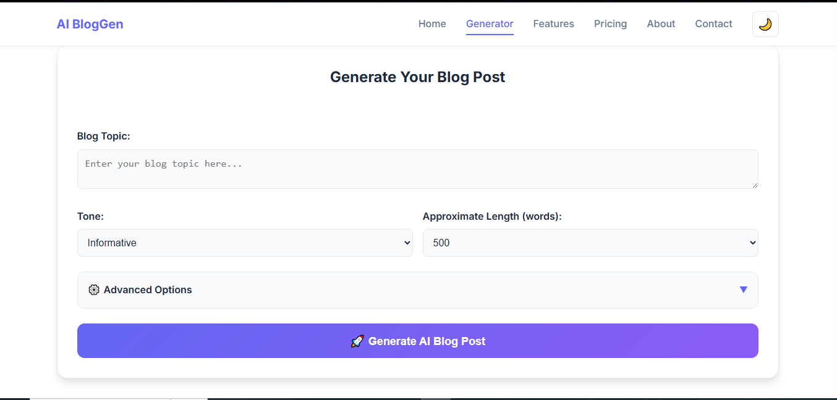Toggle dark mode with the moon icon

click(x=765, y=24)
